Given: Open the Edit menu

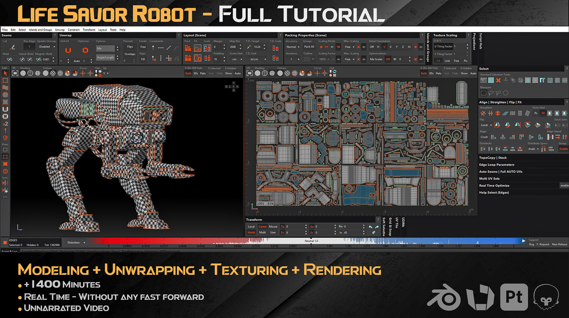Looking at the screenshot, I should pyautogui.click(x=13, y=30).
